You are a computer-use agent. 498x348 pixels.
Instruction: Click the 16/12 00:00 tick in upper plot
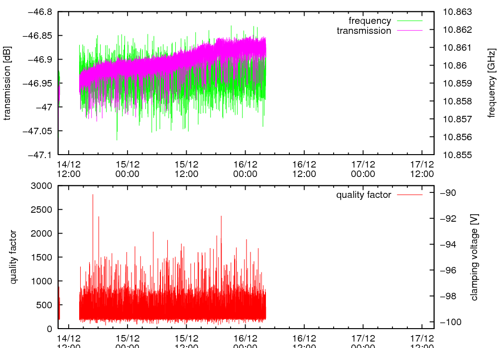coord(245,169)
